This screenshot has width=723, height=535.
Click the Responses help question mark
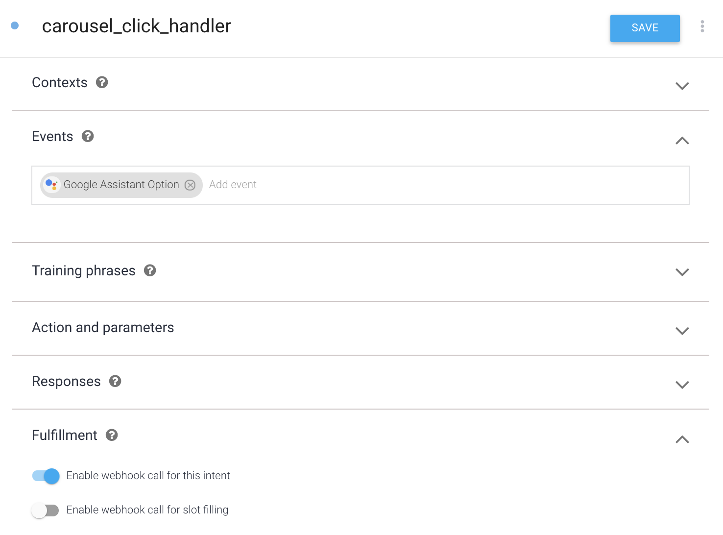click(115, 381)
